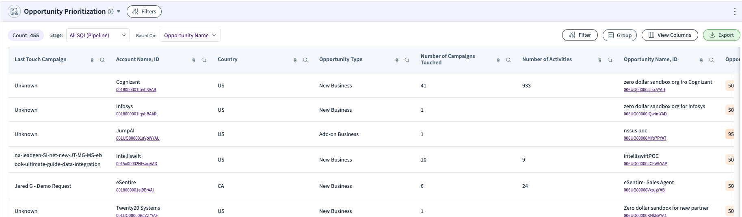Viewport: 742px width, 217px height.
Task: Click the Opportunity Prioritization info icon
Action: tap(110, 12)
